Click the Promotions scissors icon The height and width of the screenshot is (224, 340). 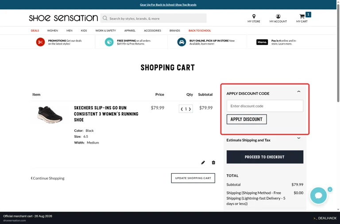coord(40,42)
